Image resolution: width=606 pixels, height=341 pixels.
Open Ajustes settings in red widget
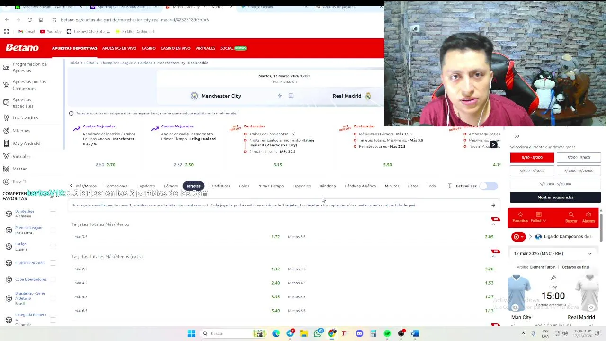coord(588,217)
